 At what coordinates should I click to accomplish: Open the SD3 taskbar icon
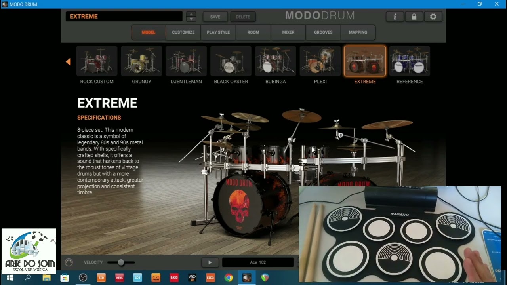click(x=137, y=277)
